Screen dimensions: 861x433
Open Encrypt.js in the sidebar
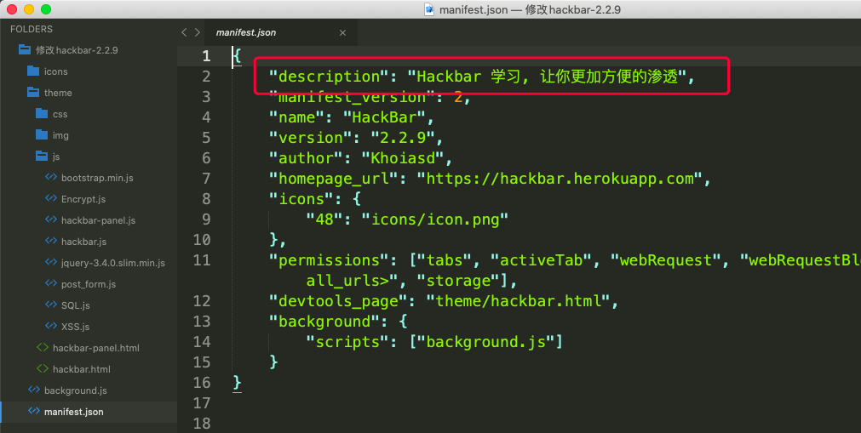point(83,199)
